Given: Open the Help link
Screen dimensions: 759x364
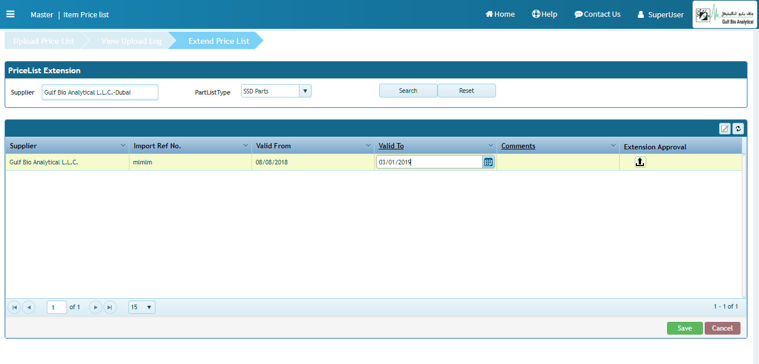Looking at the screenshot, I should 545,14.
